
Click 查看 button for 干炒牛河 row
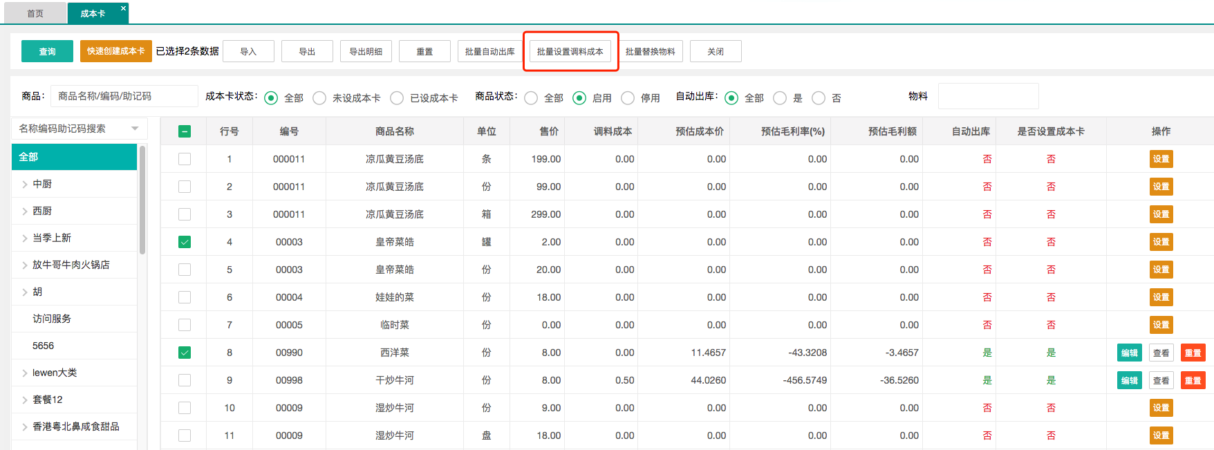[1161, 380]
